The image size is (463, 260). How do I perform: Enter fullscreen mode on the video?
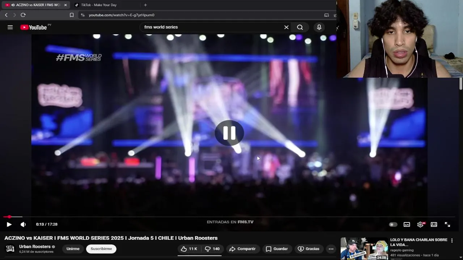click(447, 224)
